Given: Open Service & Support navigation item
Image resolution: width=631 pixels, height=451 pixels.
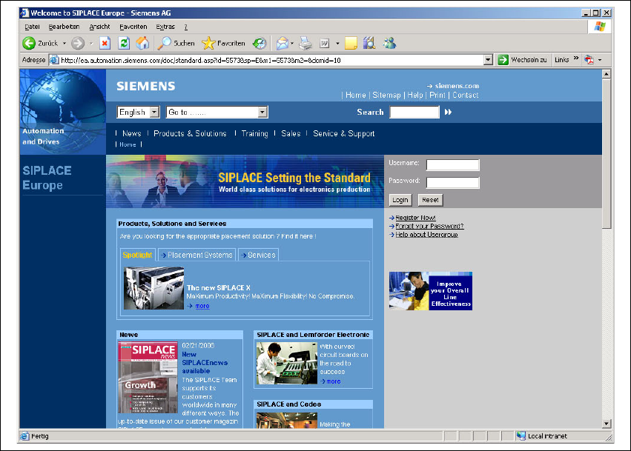Looking at the screenshot, I should click(x=343, y=133).
